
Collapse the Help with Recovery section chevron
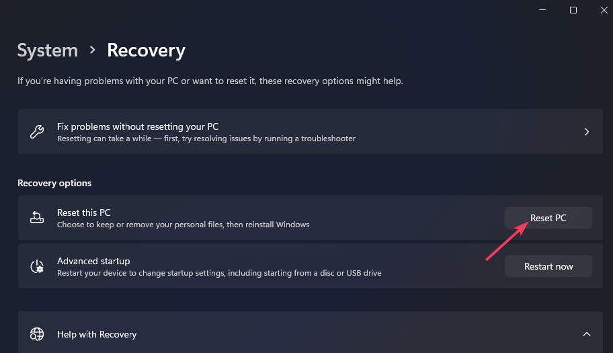(587, 334)
